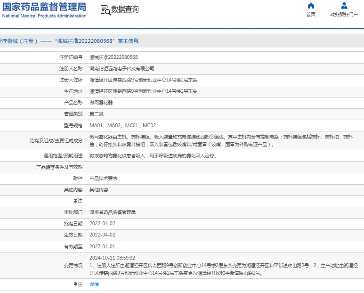This screenshot has width=364, height=293.
Task: Click the 管理类别 row label
Action: coord(73,114)
